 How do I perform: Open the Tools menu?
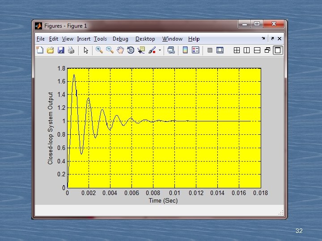point(100,39)
